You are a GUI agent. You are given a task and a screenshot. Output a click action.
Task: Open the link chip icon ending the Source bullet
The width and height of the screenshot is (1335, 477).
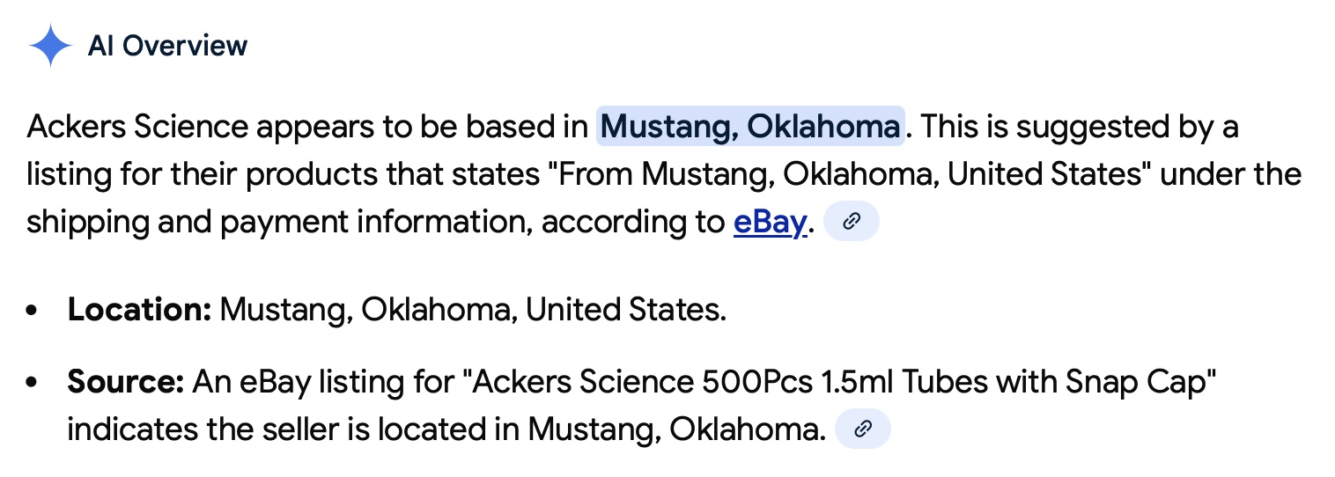click(863, 429)
